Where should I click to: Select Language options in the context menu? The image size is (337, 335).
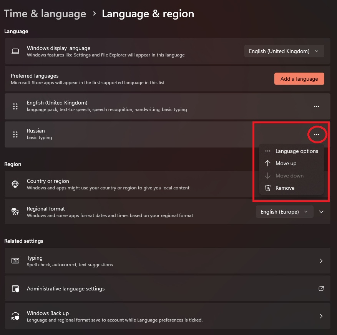296,151
